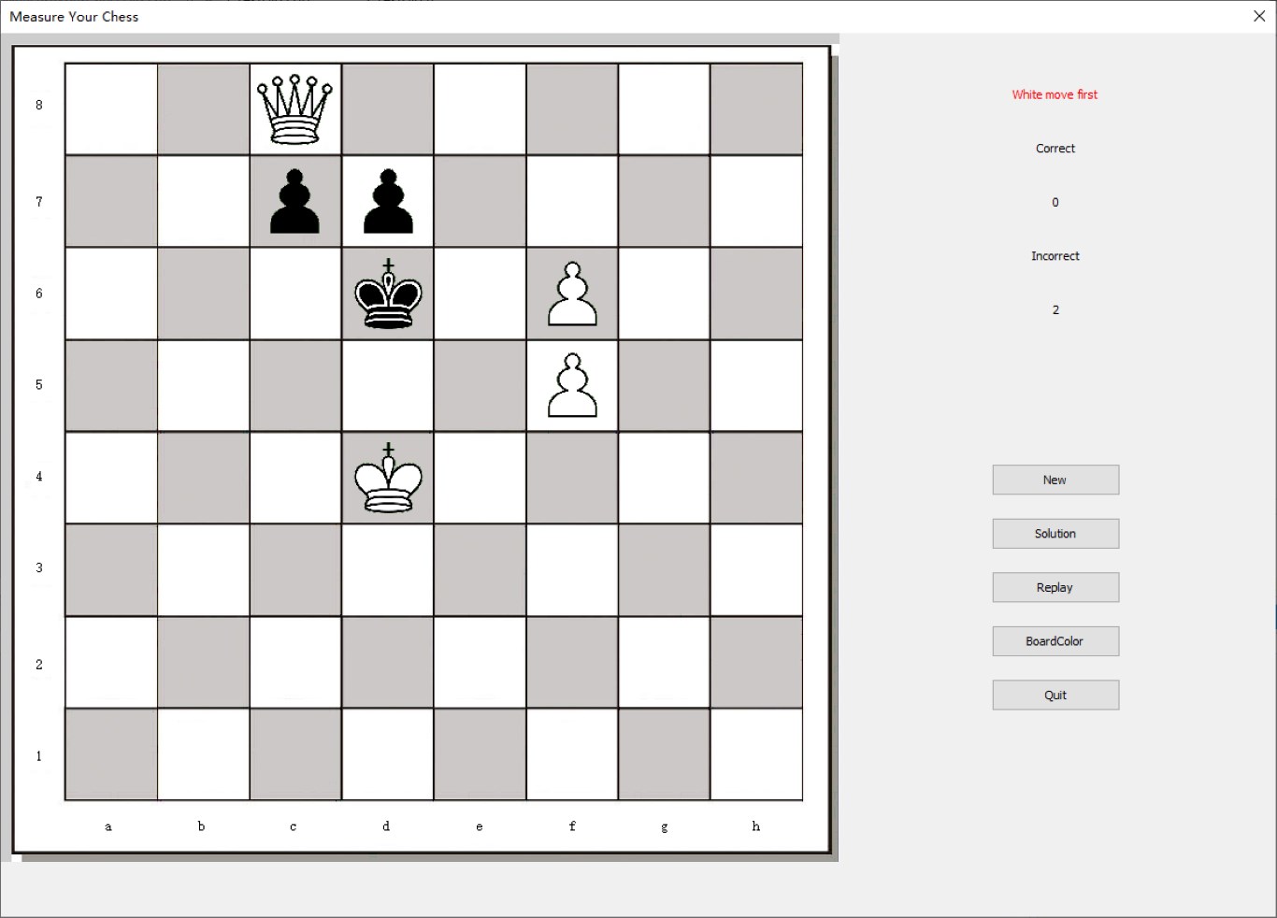Click rank label '1' beside the board
1277x918 pixels.
39,756
